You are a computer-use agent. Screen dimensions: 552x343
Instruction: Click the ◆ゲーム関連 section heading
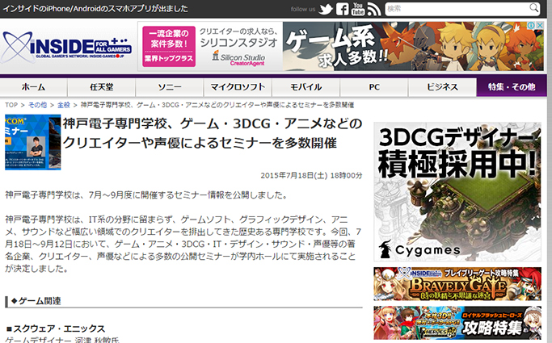(36, 301)
